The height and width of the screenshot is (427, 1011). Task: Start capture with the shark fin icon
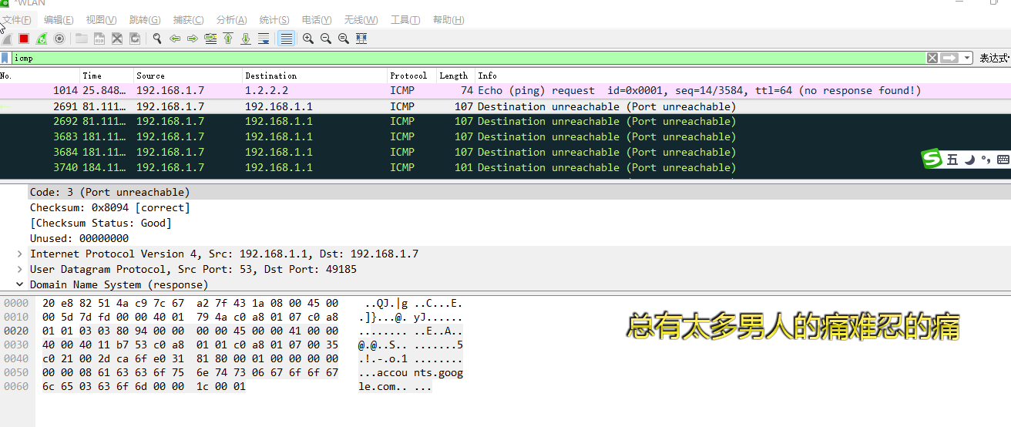pyautogui.click(x=6, y=39)
